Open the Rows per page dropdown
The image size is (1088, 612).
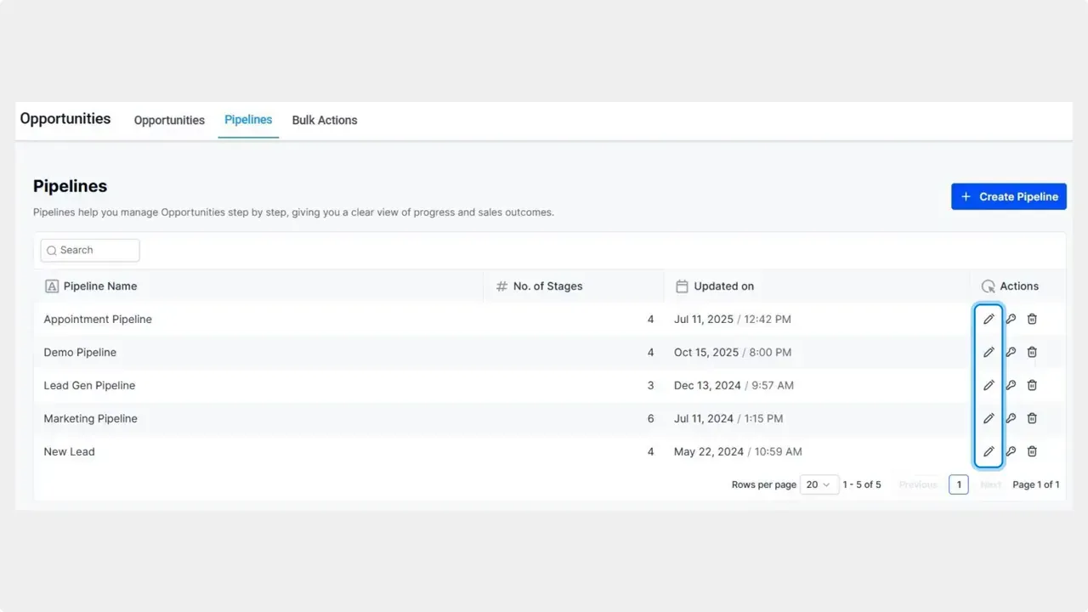tap(819, 484)
